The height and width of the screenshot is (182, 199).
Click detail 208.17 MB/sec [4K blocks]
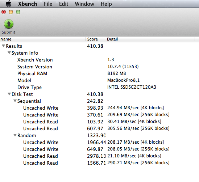(x=136, y=142)
